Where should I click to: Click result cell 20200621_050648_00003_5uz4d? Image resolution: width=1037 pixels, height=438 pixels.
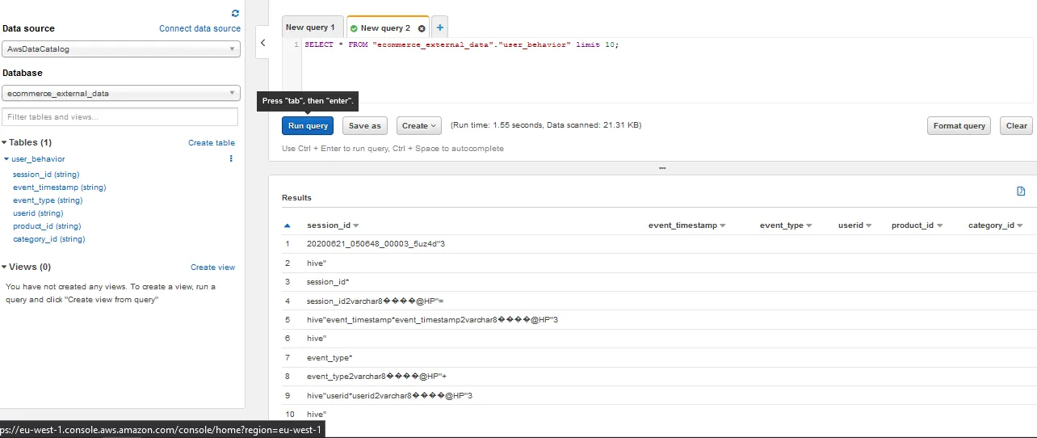(376, 244)
